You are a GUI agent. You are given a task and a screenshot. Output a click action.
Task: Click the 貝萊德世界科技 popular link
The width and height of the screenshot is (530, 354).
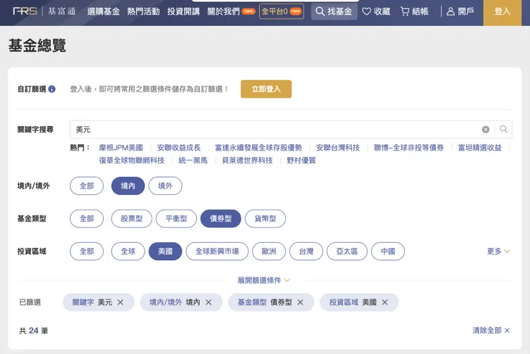[247, 161]
